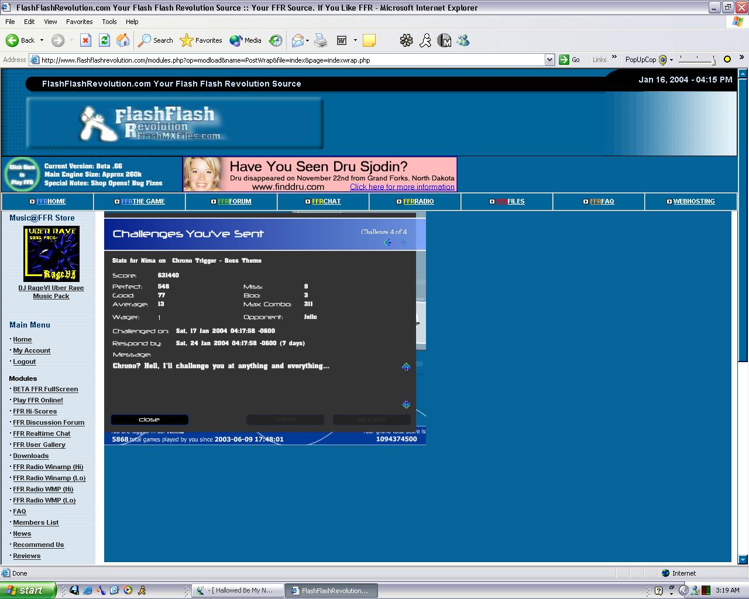Click the AIM running man toolbar icon
The image size is (749, 599).
pyautogui.click(x=425, y=40)
